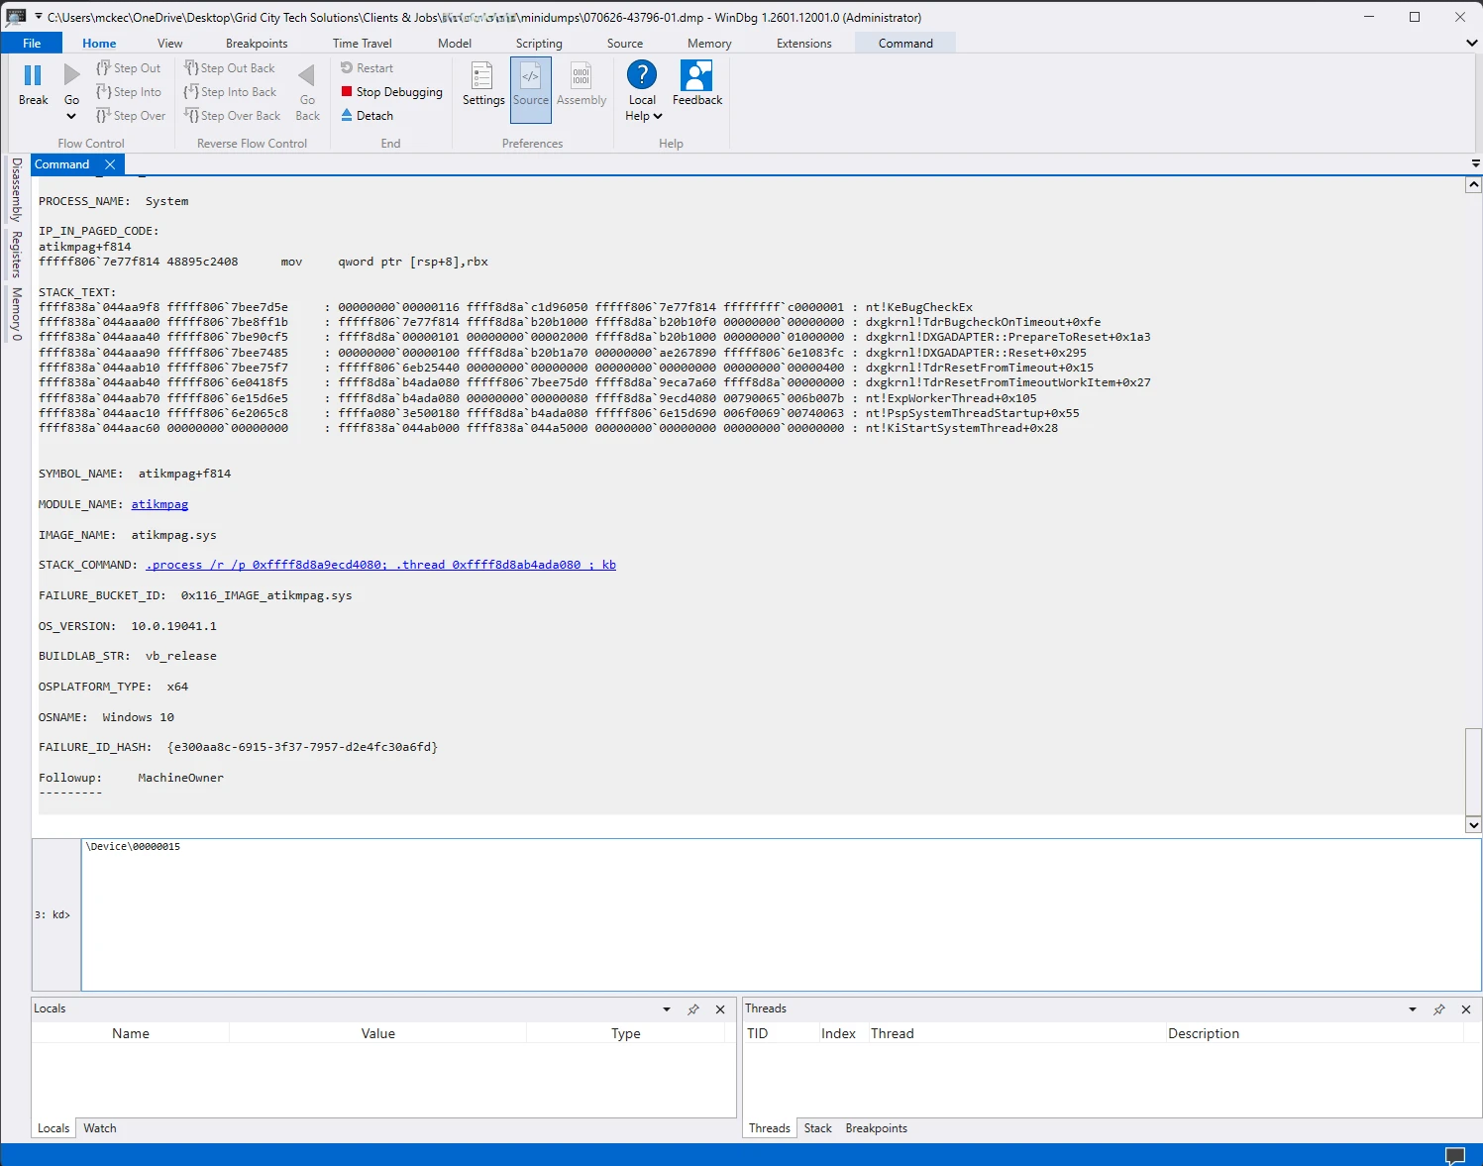Select the Home ribbon tab
Screen dimensions: 1483x1166
pos(99,43)
